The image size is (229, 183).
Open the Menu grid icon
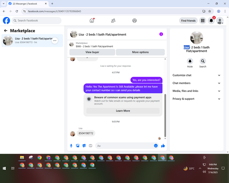click(x=202, y=21)
